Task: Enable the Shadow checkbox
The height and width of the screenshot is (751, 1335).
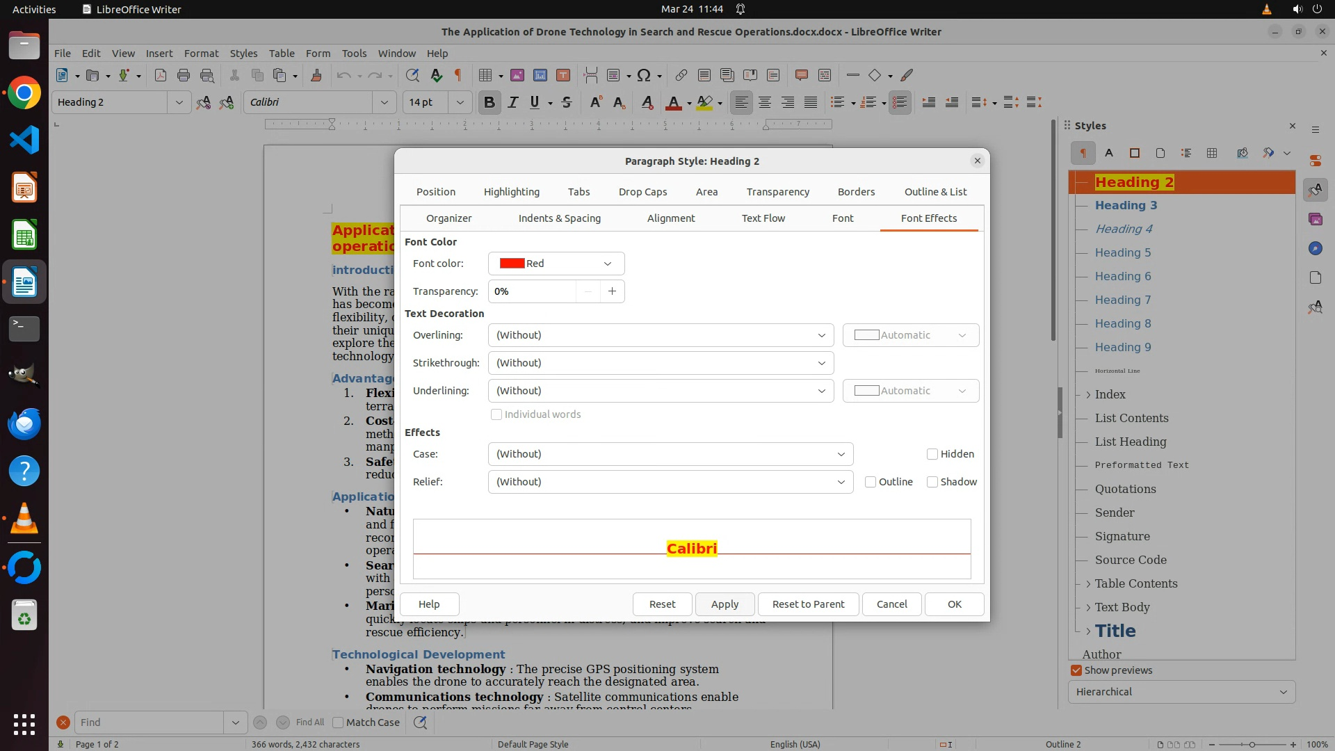Action: click(x=932, y=482)
